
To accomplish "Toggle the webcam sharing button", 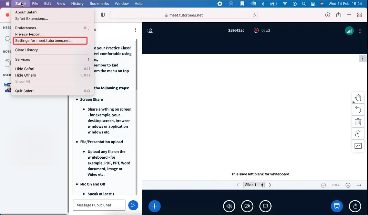I will point(247,206).
